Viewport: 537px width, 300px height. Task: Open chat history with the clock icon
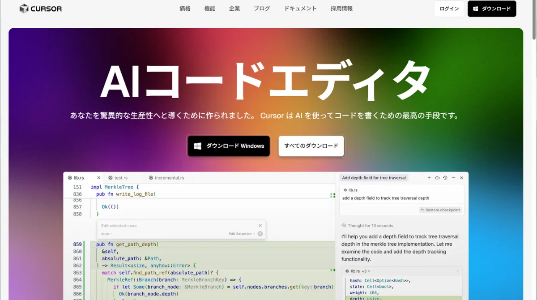pos(445,178)
